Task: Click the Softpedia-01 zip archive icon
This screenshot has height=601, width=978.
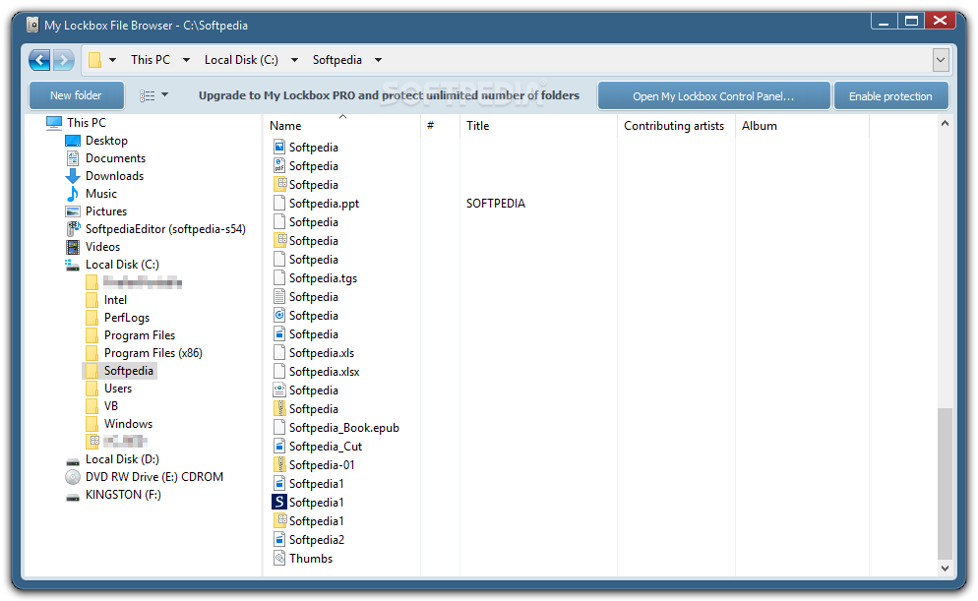Action: click(x=279, y=465)
